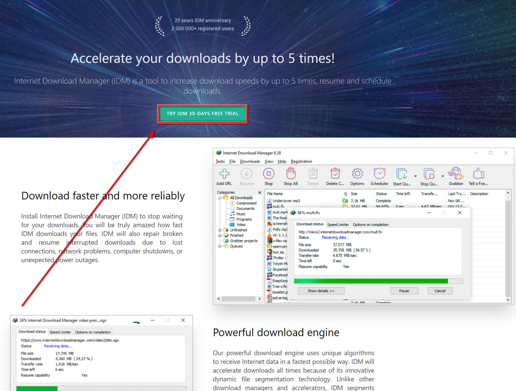Open Options on completion tab in mult.flv dialog
This screenshot has height=391, width=516.
pyautogui.click(x=371, y=225)
